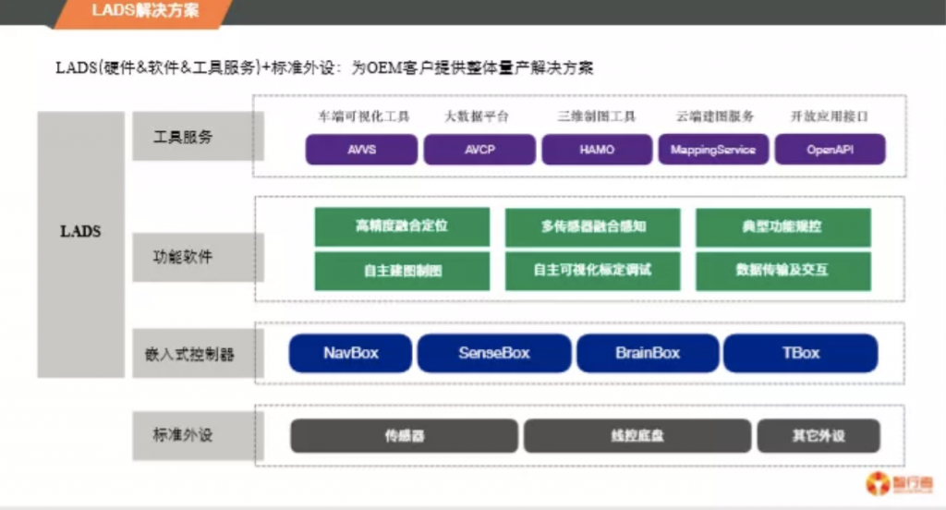This screenshot has width=946, height=510.
Task: Click the 其它外设 gray box
Action: [x=819, y=436]
